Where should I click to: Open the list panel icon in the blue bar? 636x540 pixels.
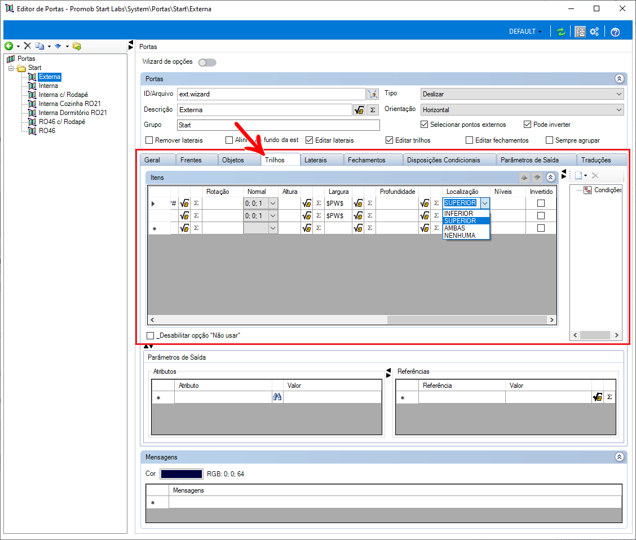(580, 32)
